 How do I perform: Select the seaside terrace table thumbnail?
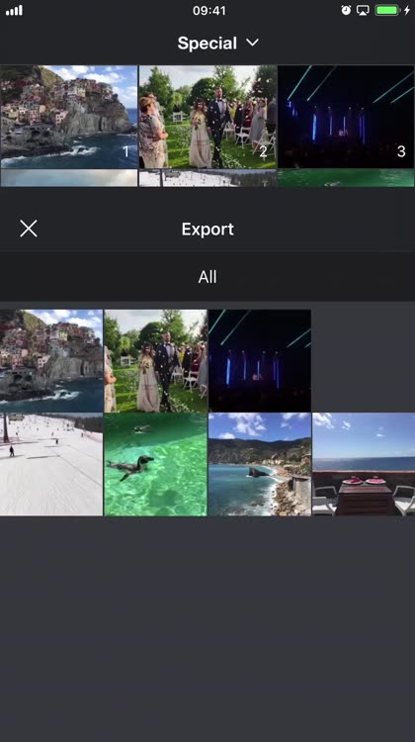(x=364, y=464)
